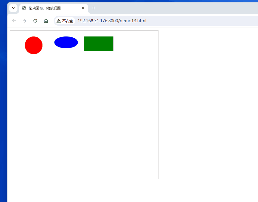Click the blue ellipse on the canvas
The width and height of the screenshot is (258, 202).
pyautogui.click(x=66, y=42)
